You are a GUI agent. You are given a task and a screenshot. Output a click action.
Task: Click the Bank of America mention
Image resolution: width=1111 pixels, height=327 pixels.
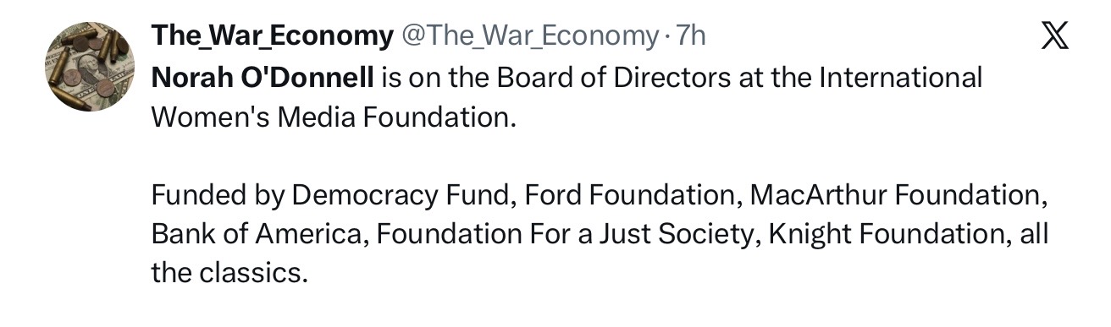(x=255, y=234)
